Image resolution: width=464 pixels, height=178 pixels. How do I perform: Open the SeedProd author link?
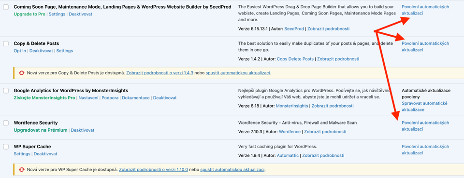pos(294,28)
